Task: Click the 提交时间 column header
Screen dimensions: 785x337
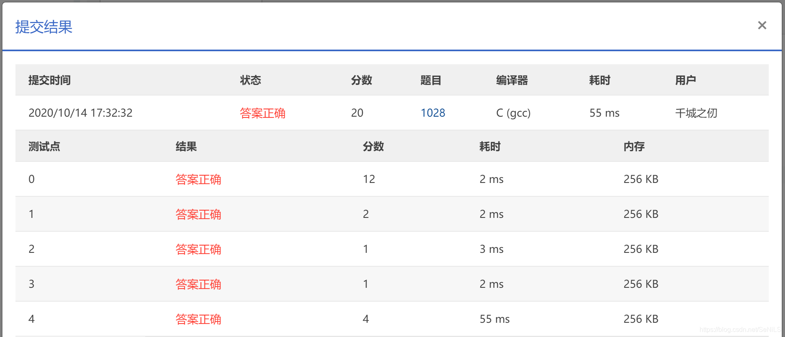Action: pos(50,80)
